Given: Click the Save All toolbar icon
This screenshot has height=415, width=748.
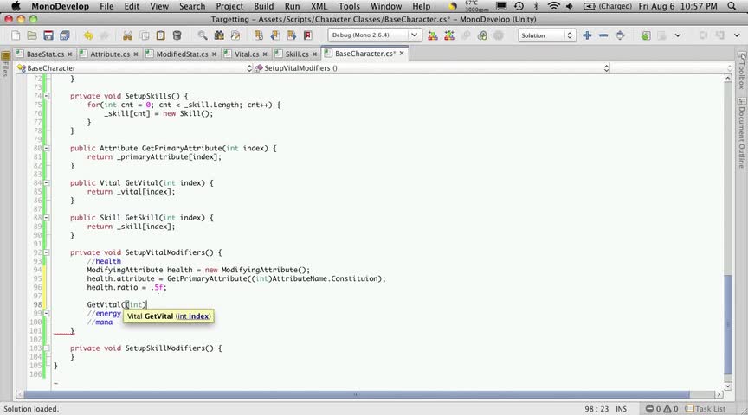Looking at the screenshot, I should [x=64, y=35].
